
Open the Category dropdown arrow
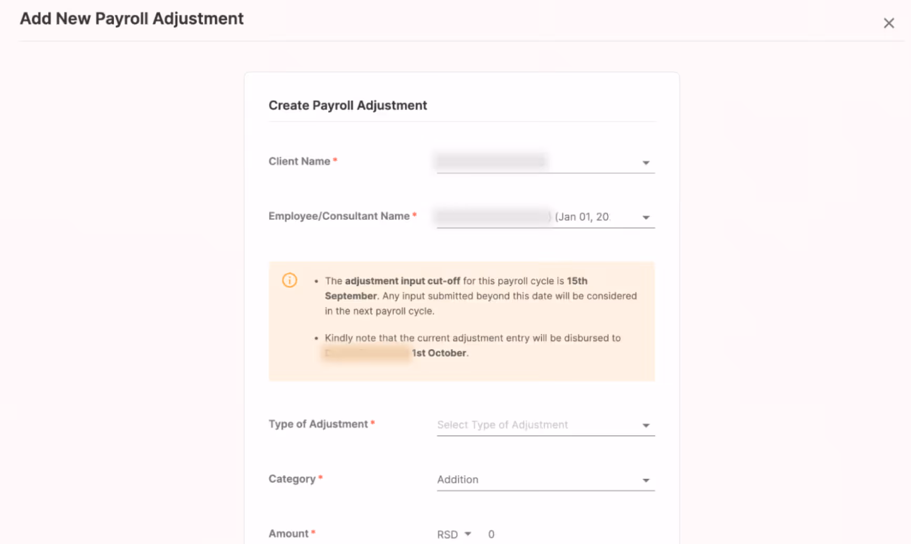click(646, 480)
